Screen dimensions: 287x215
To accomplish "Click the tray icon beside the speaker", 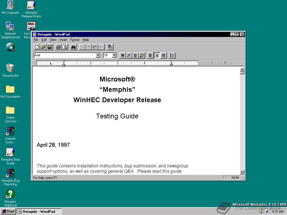I will pos(267,212).
